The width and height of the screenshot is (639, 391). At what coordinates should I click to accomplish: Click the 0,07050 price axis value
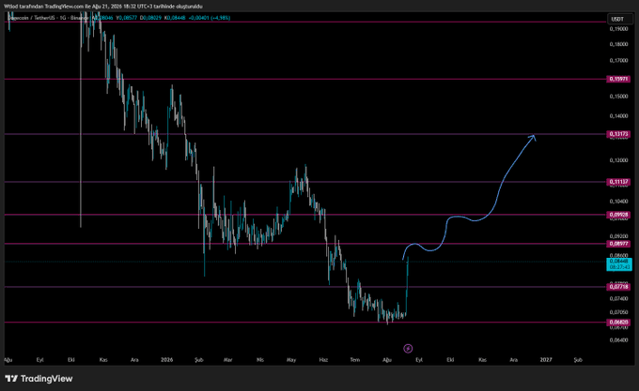pyautogui.click(x=618, y=312)
